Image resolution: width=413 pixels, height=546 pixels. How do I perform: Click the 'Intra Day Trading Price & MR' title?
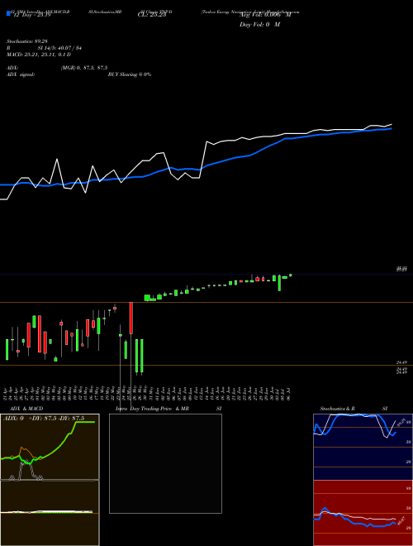click(x=152, y=409)
